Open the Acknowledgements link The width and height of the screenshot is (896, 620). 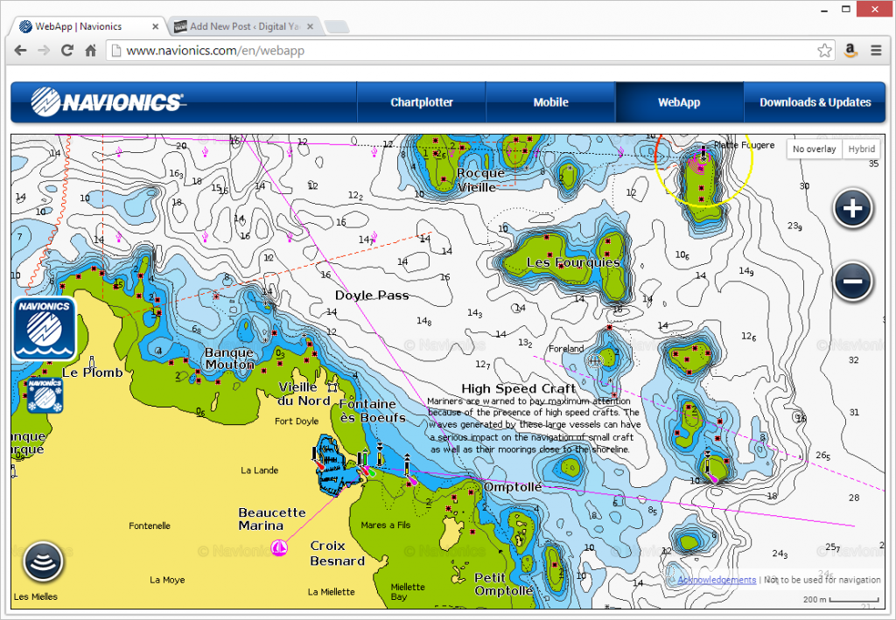[x=717, y=580]
